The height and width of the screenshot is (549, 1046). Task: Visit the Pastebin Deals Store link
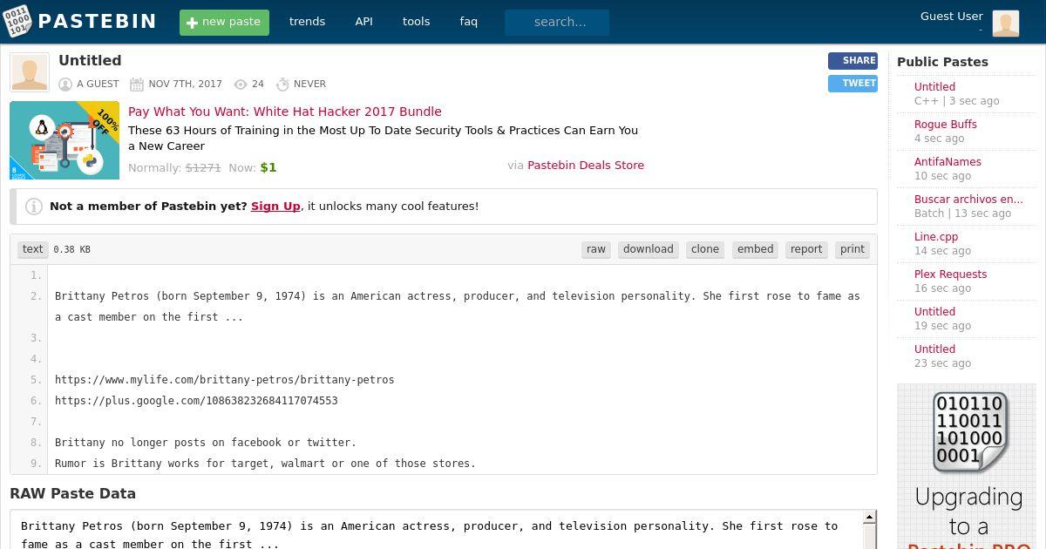(586, 165)
